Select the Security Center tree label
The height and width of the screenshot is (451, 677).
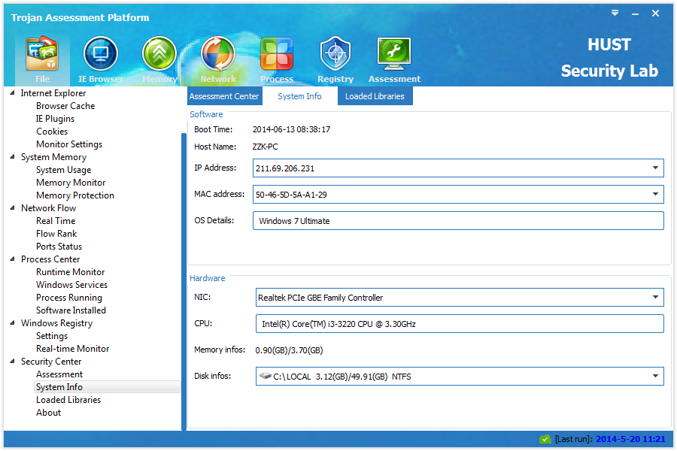tap(51, 362)
